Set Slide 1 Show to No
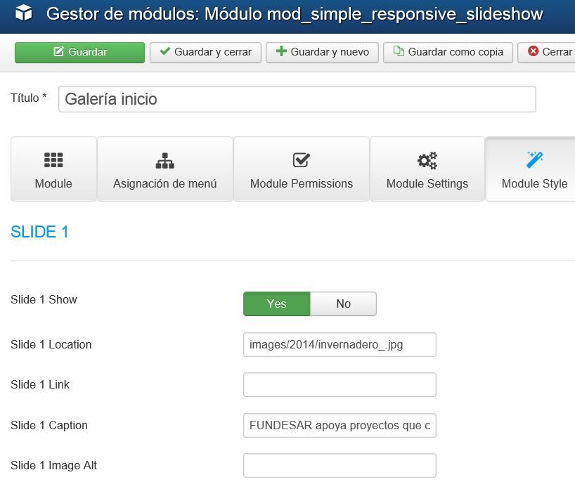 343,304
